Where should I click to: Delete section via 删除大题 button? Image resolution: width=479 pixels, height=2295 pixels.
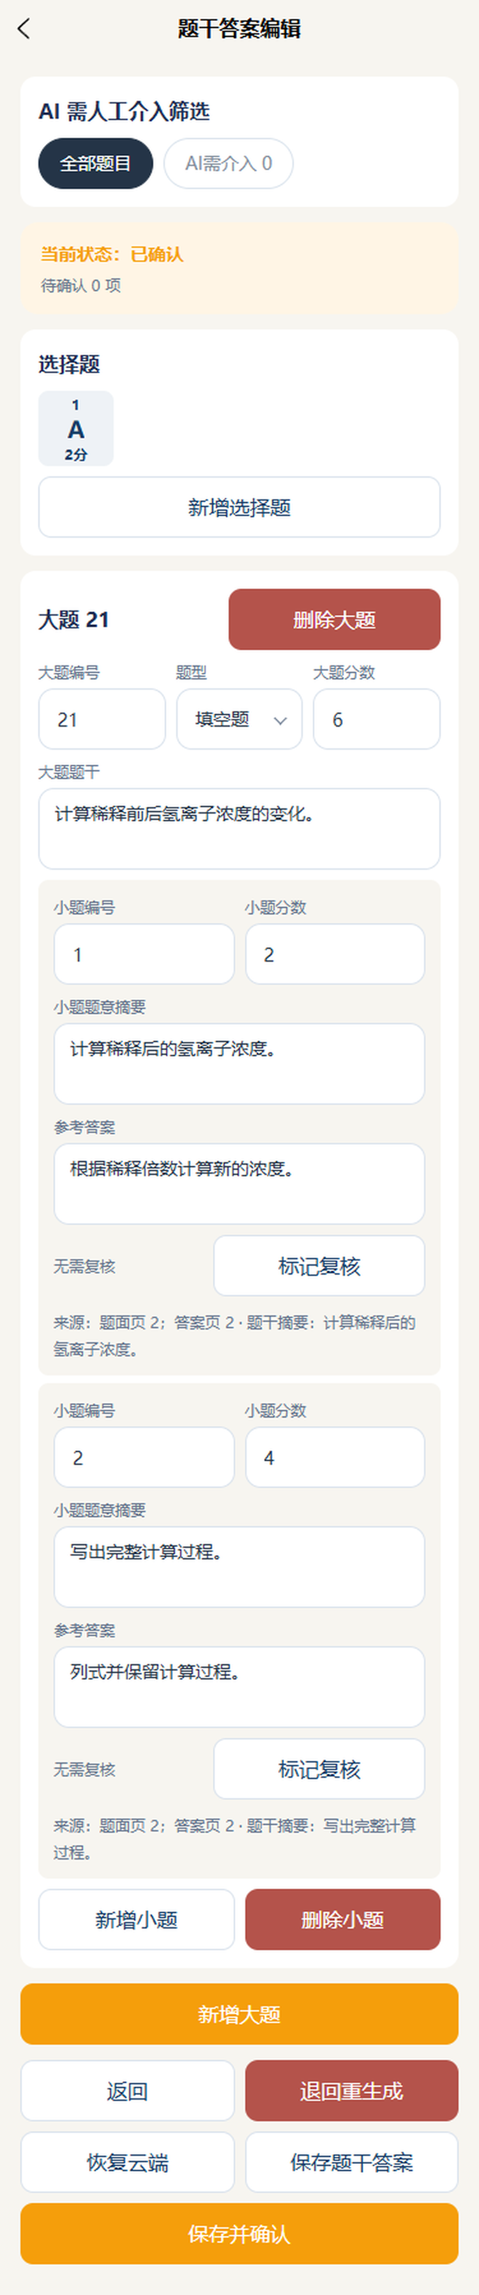pos(335,619)
